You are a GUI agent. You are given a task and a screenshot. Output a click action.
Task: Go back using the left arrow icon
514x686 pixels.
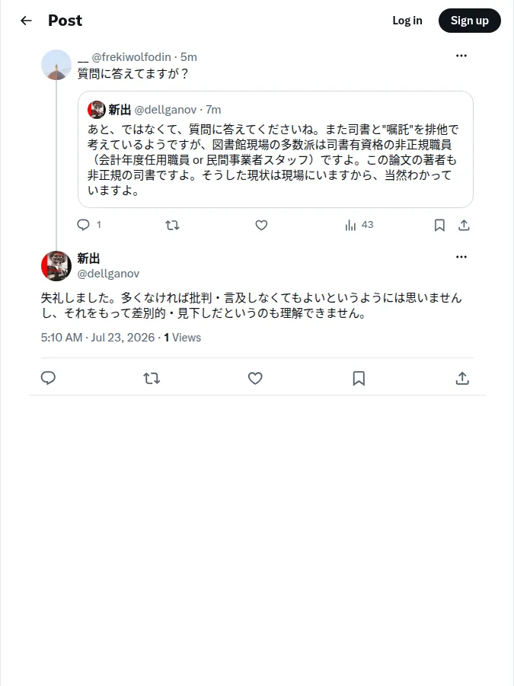point(26,21)
